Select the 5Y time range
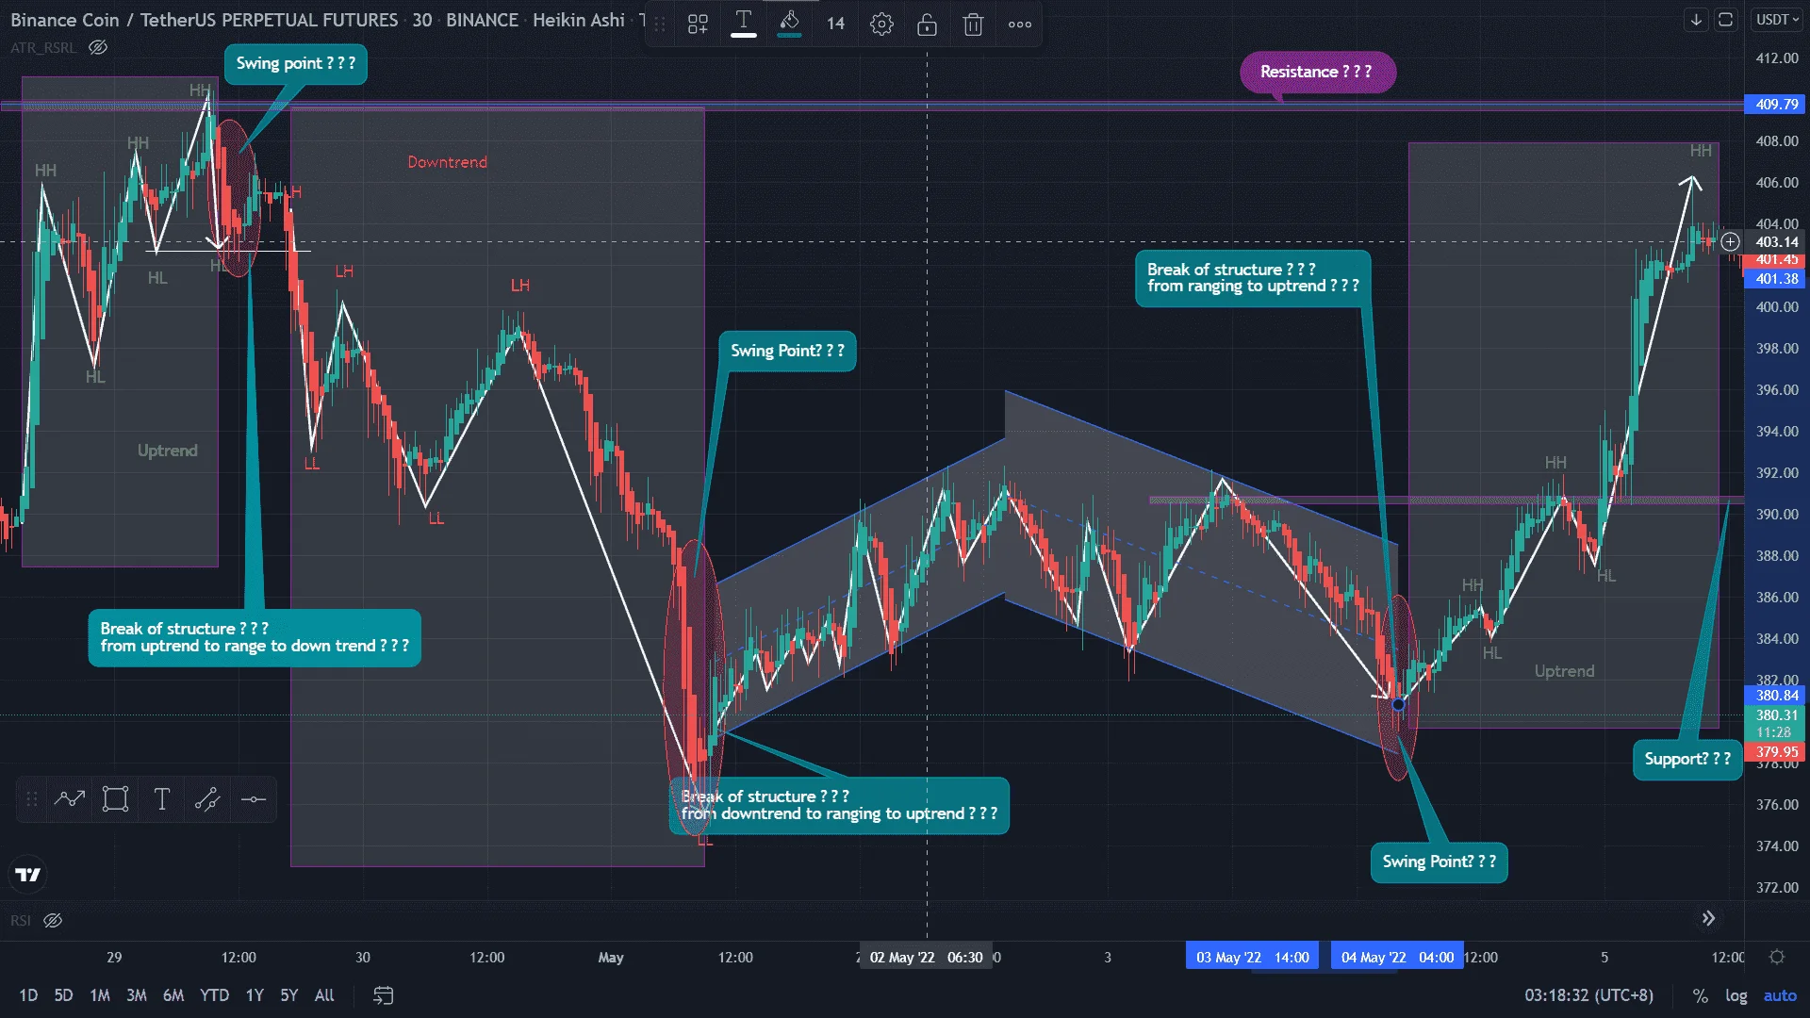Image resolution: width=1810 pixels, height=1018 pixels. [x=289, y=995]
